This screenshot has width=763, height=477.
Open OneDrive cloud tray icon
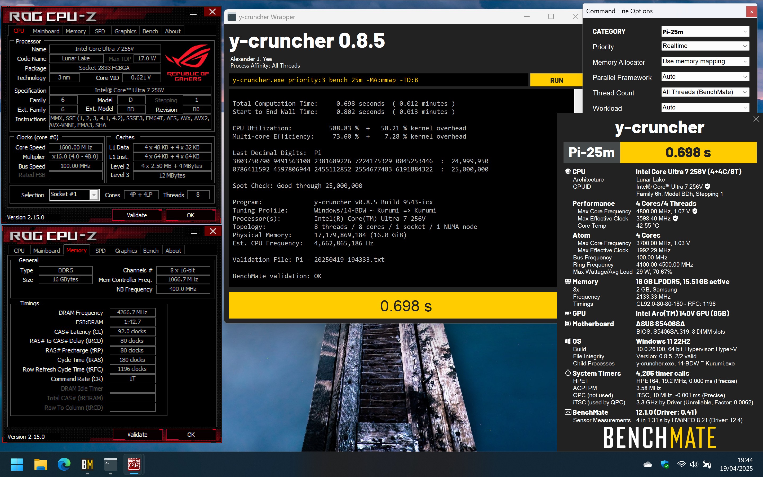647,464
